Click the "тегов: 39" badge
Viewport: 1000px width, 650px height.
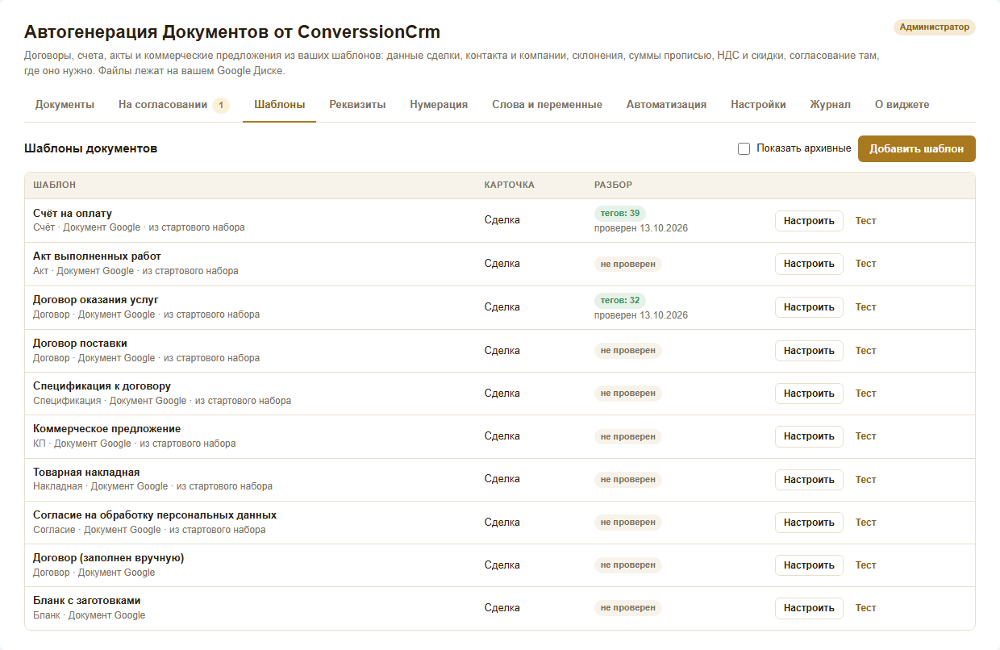pyautogui.click(x=620, y=214)
